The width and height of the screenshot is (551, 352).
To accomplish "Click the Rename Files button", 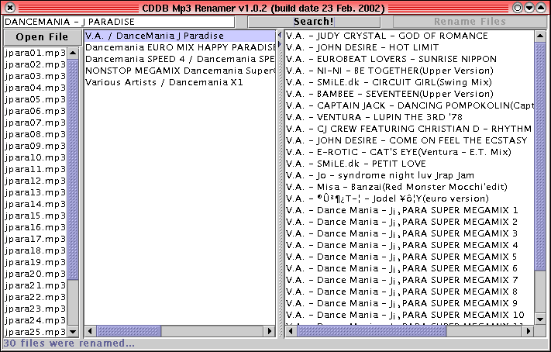I will pos(470,22).
